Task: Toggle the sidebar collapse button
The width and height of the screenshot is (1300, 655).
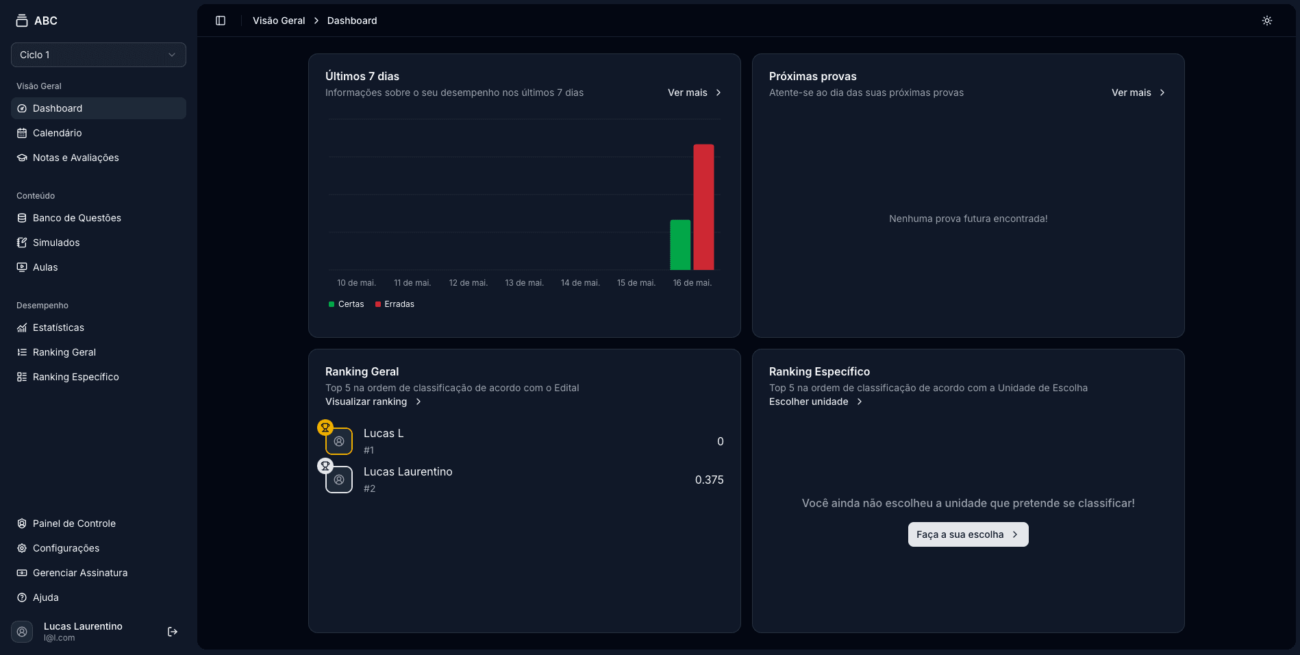Action: click(x=220, y=21)
